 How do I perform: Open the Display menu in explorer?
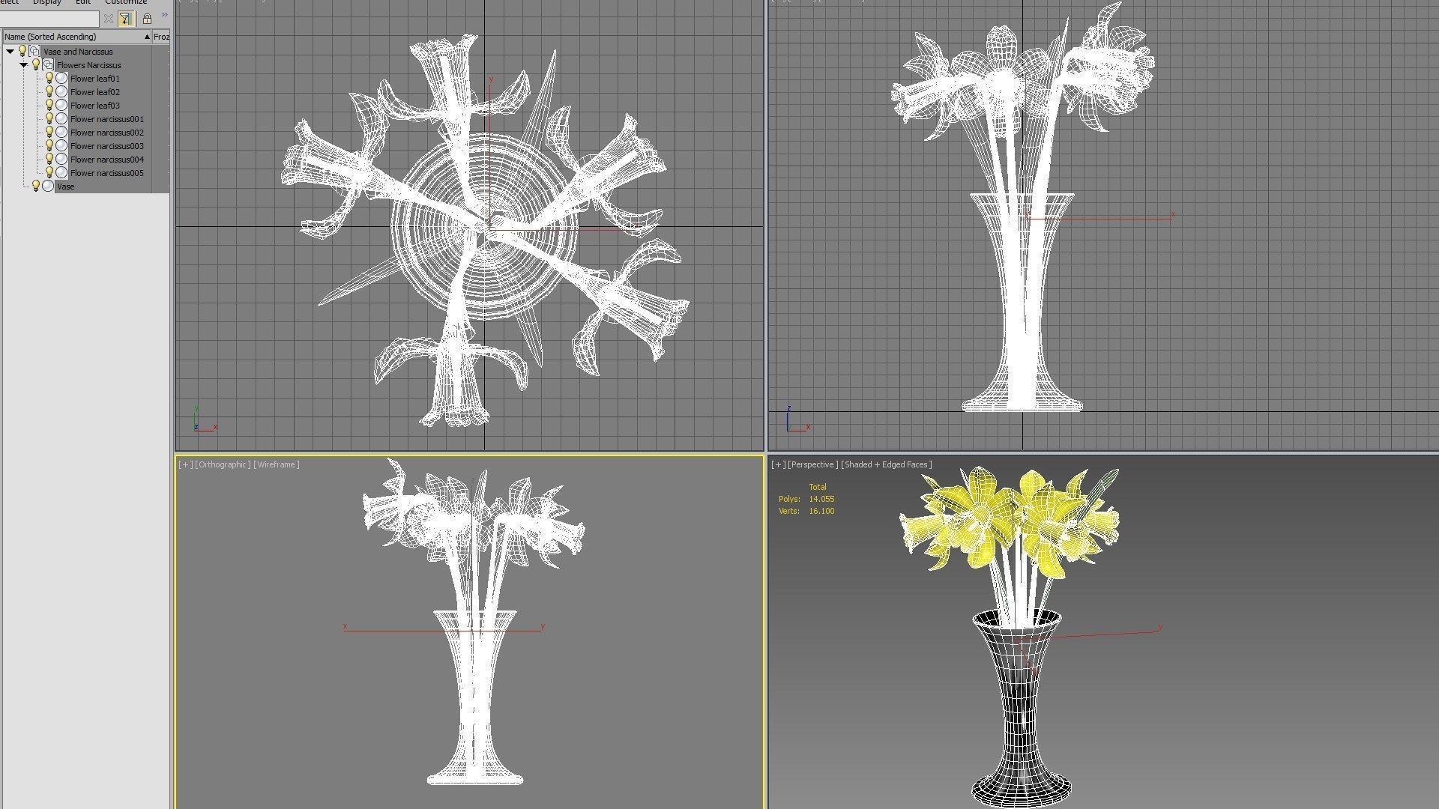[46, 2]
